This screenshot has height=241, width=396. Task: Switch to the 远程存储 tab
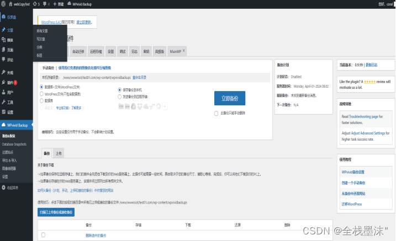click(96, 51)
